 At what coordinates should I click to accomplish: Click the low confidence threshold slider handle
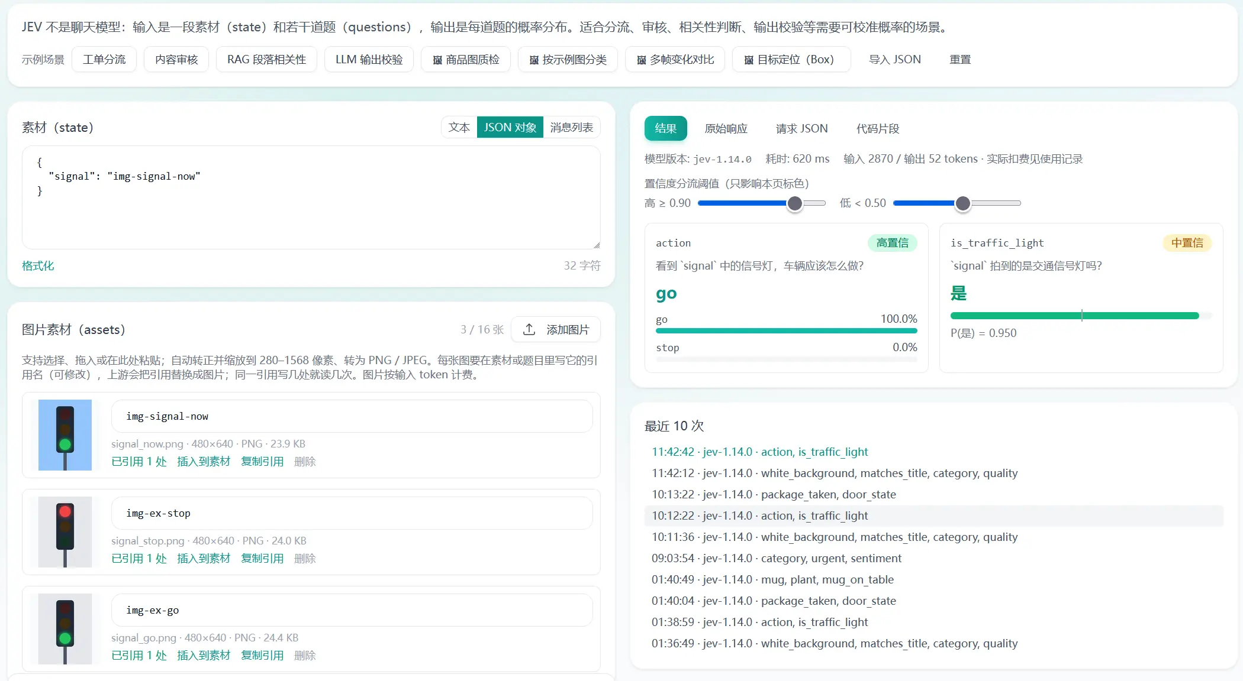(x=963, y=203)
